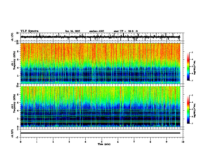Click ch.2 spectrogram frequency tick '8'
The width and height of the screenshot is (206, 159).
18,95
